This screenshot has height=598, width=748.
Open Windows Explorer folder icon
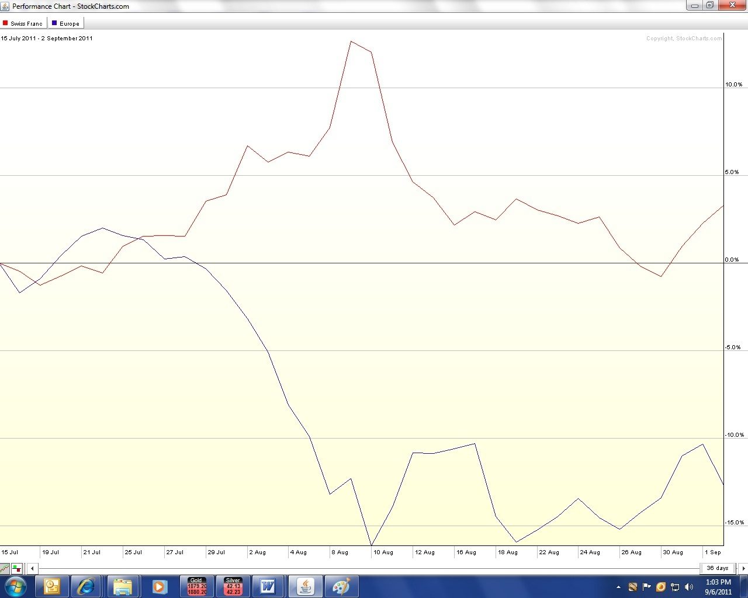click(123, 586)
